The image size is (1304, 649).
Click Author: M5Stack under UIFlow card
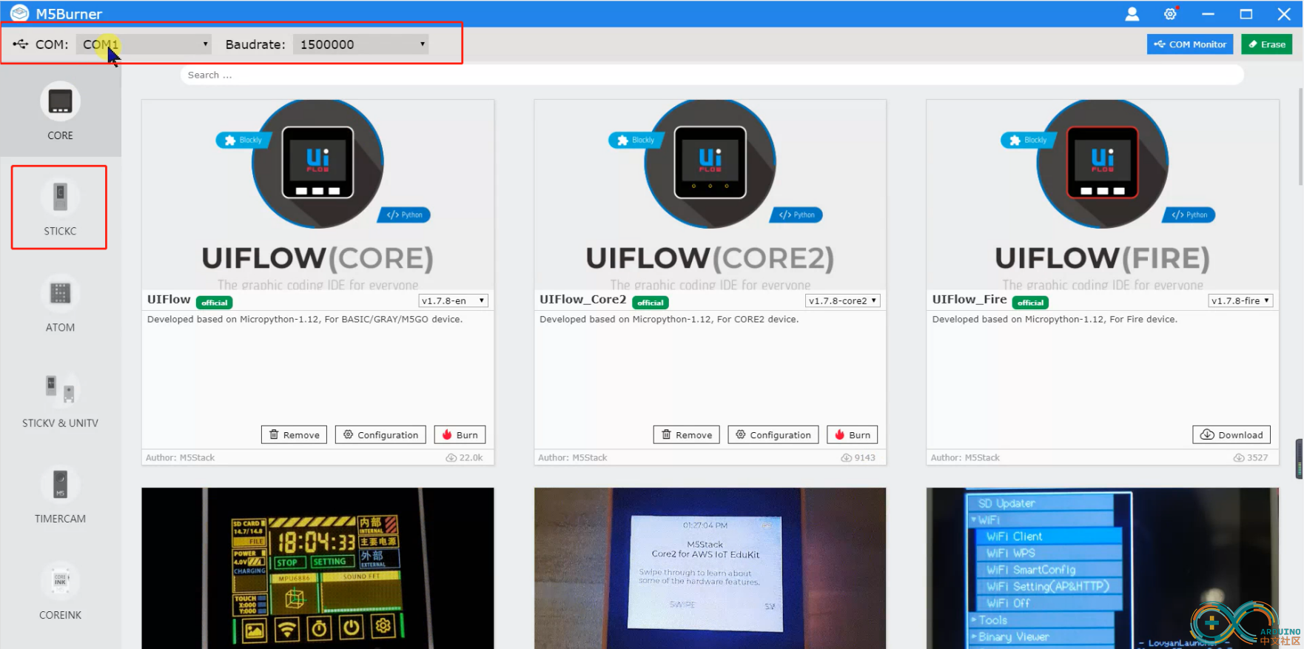[x=180, y=458]
